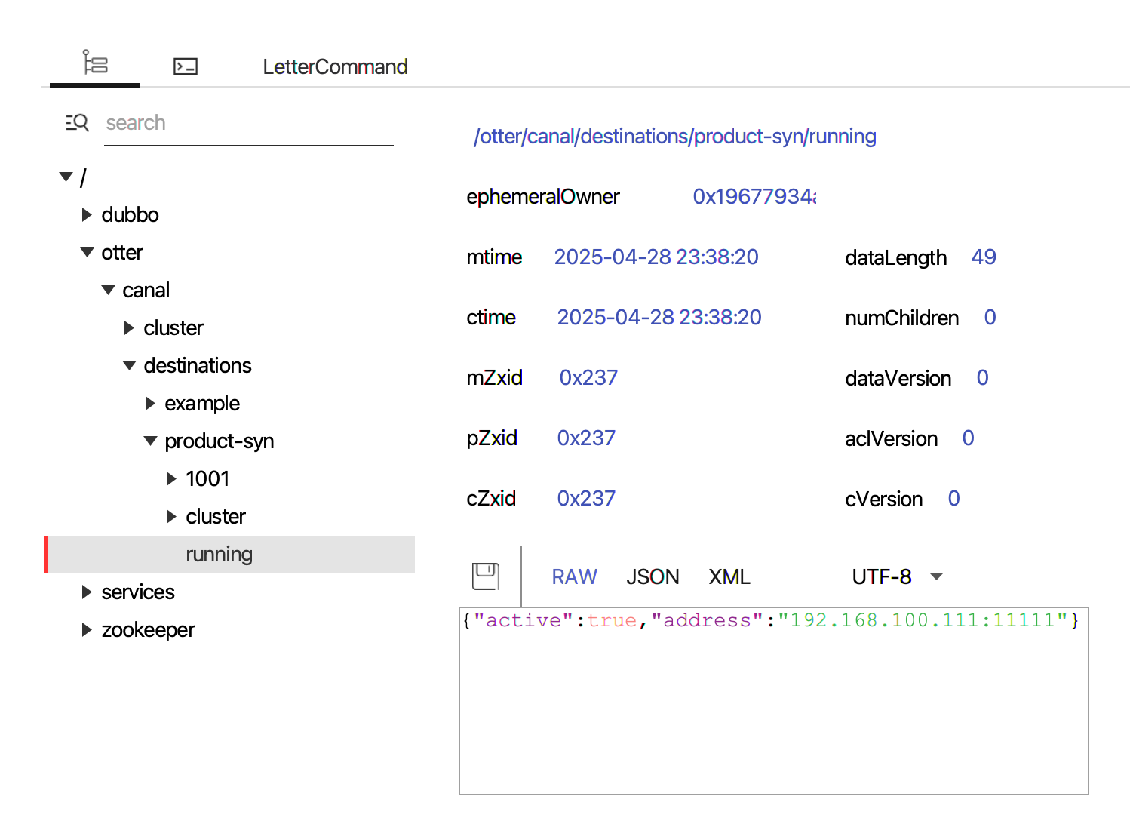Expand the example destination node

pyautogui.click(x=150, y=404)
